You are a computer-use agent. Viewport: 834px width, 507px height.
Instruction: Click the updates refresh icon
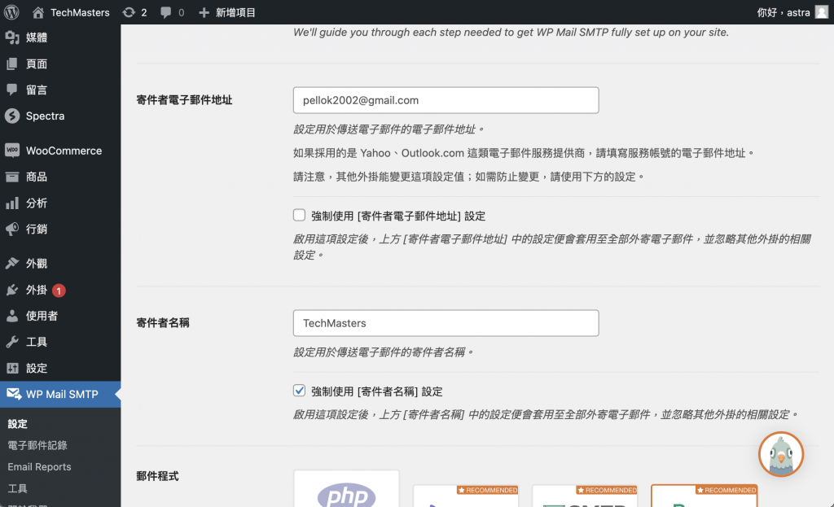[129, 12]
